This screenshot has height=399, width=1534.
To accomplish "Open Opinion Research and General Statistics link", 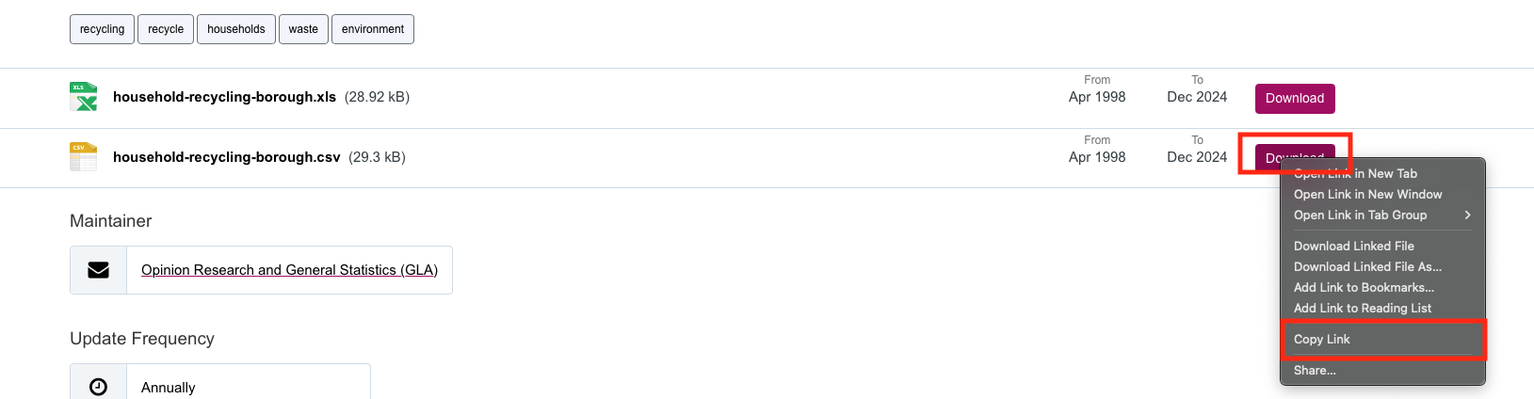I will pyautogui.click(x=289, y=270).
